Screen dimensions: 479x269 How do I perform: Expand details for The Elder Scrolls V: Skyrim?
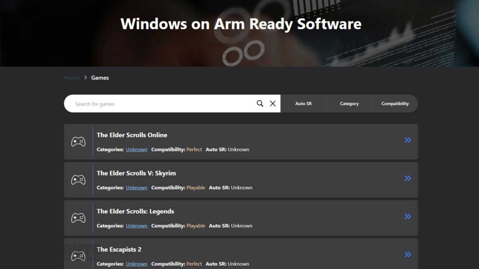[x=408, y=178]
